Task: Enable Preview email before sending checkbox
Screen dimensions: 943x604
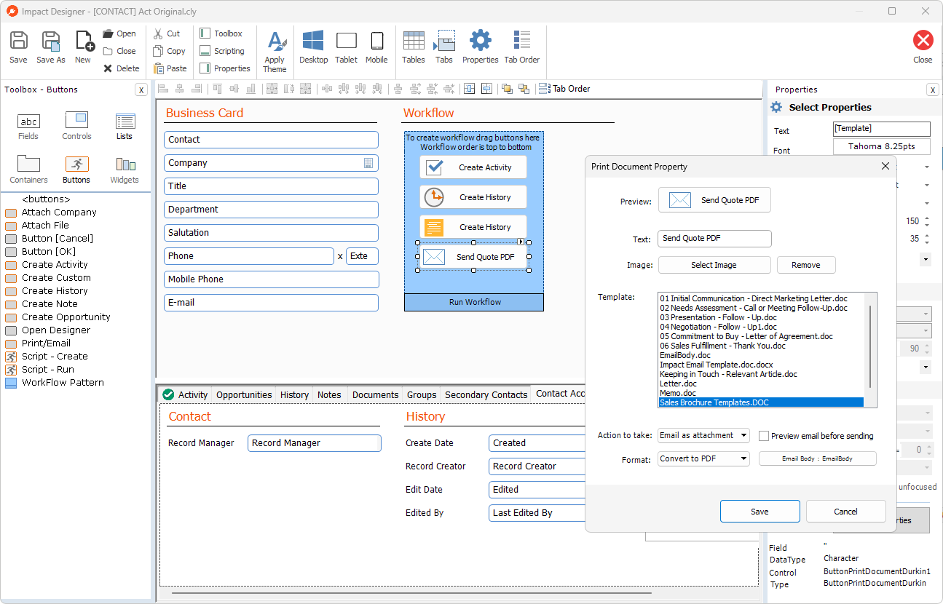Action: click(764, 436)
